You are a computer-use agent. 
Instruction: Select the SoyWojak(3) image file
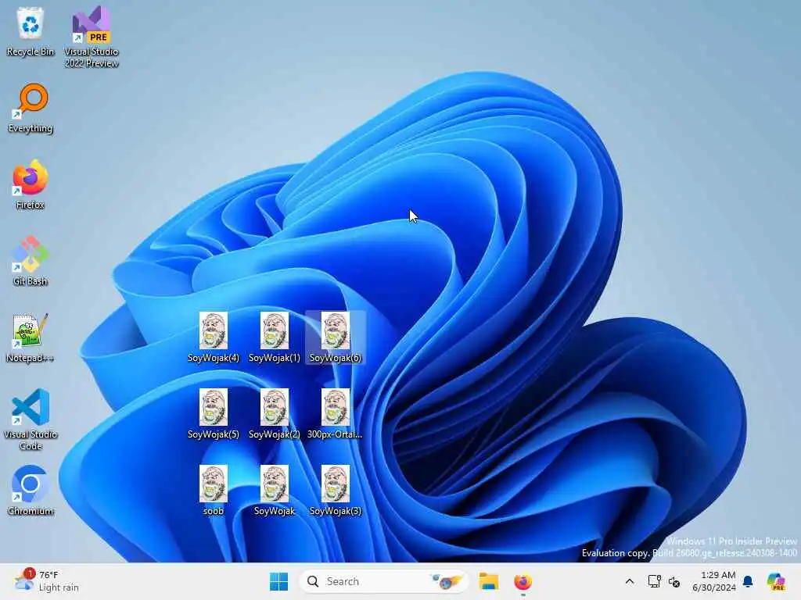click(x=336, y=491)
